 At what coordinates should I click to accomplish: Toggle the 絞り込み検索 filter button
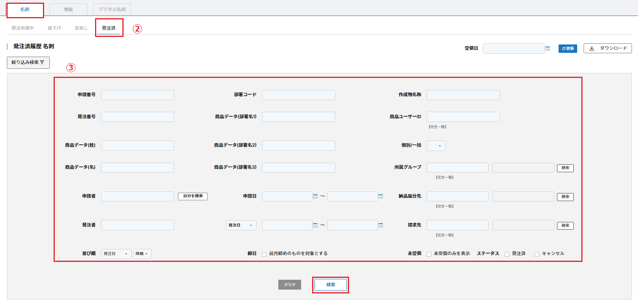point(28,62)
